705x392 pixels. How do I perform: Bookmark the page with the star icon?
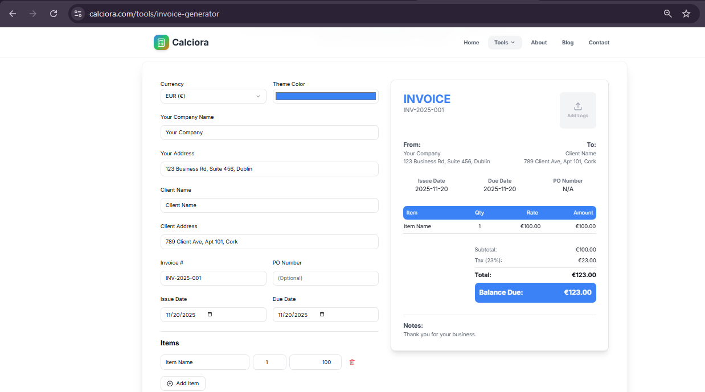[686, 13]
